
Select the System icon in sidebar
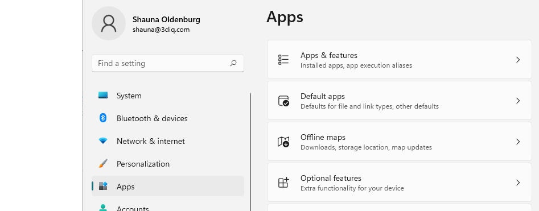103,95
